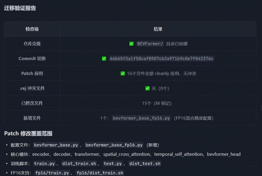Click the 检查项 column header
The image size is (262, 176).
(32, 29)
